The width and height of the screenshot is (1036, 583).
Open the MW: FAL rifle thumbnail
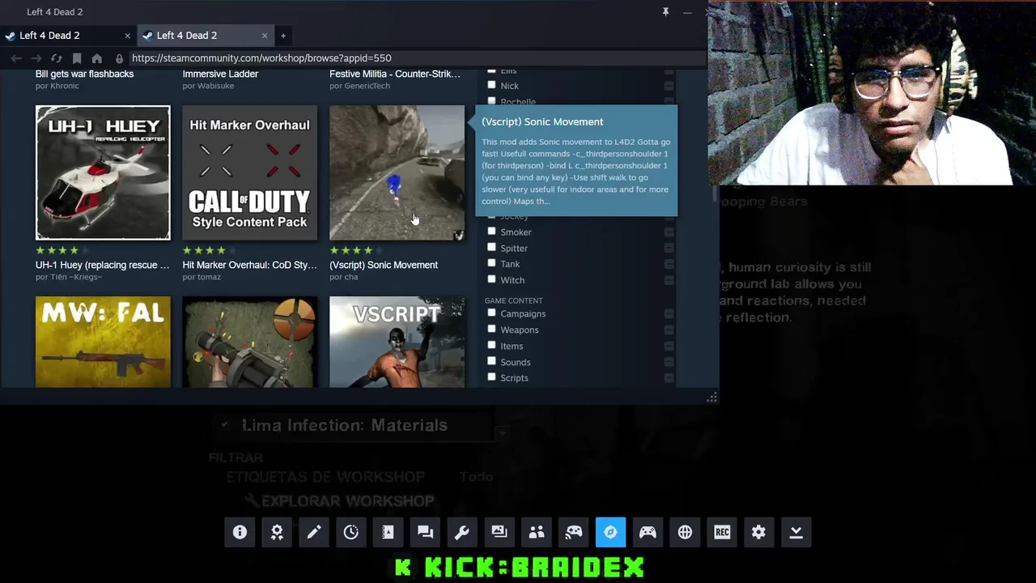103,342
